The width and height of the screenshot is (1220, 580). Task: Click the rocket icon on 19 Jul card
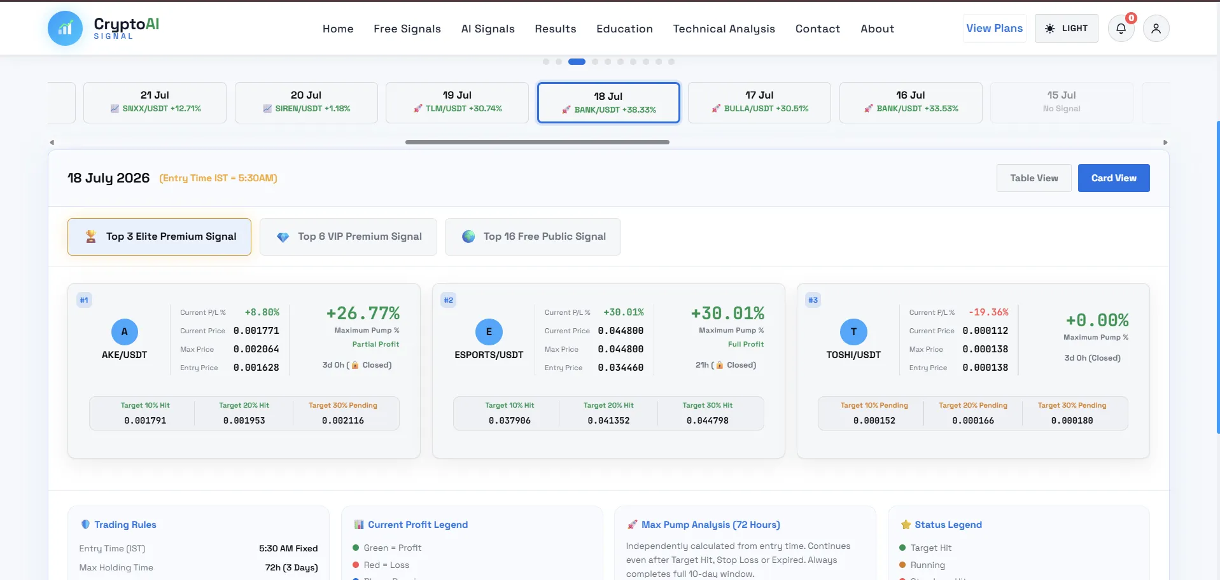(x=417, y=109)
